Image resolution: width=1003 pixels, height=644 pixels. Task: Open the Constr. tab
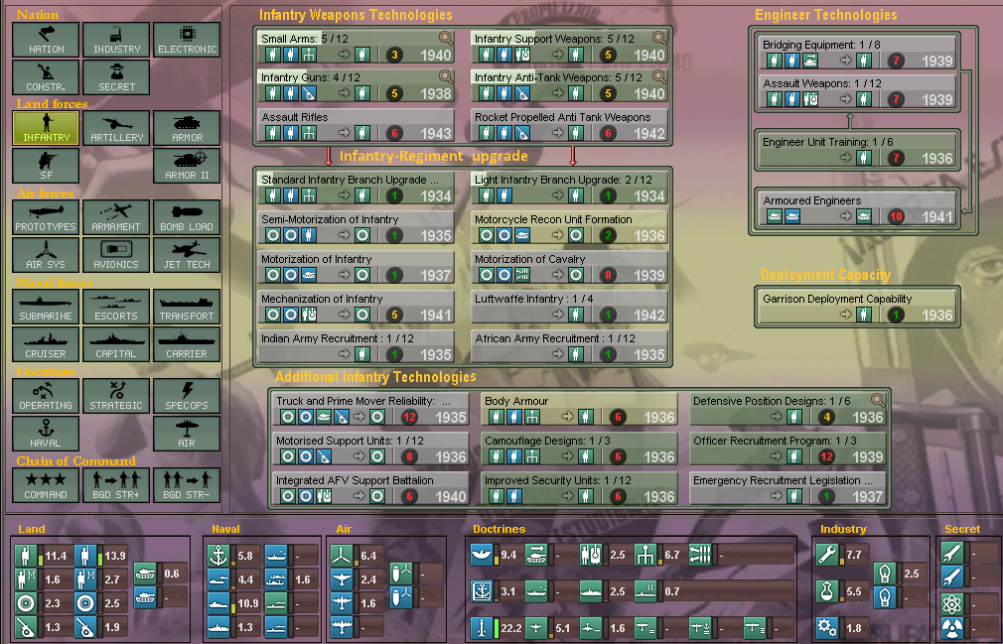click(x=46, y=77)
